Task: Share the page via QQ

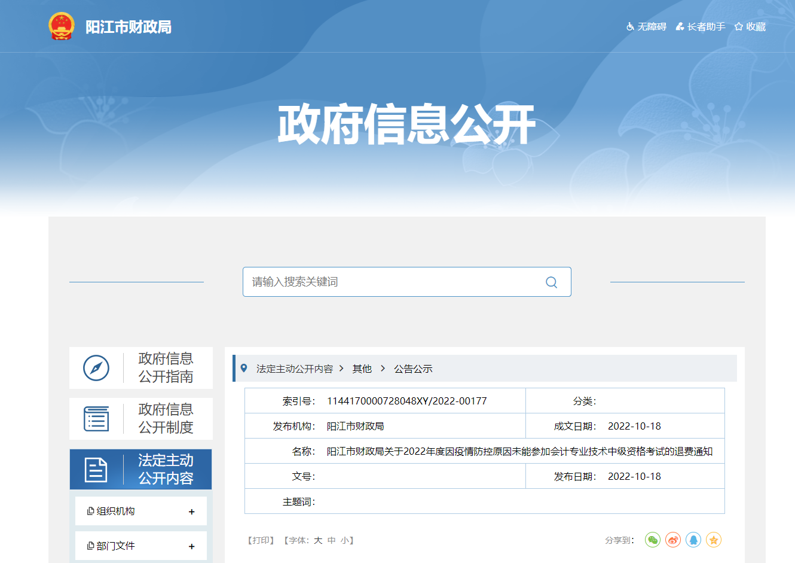Action: 693,540
